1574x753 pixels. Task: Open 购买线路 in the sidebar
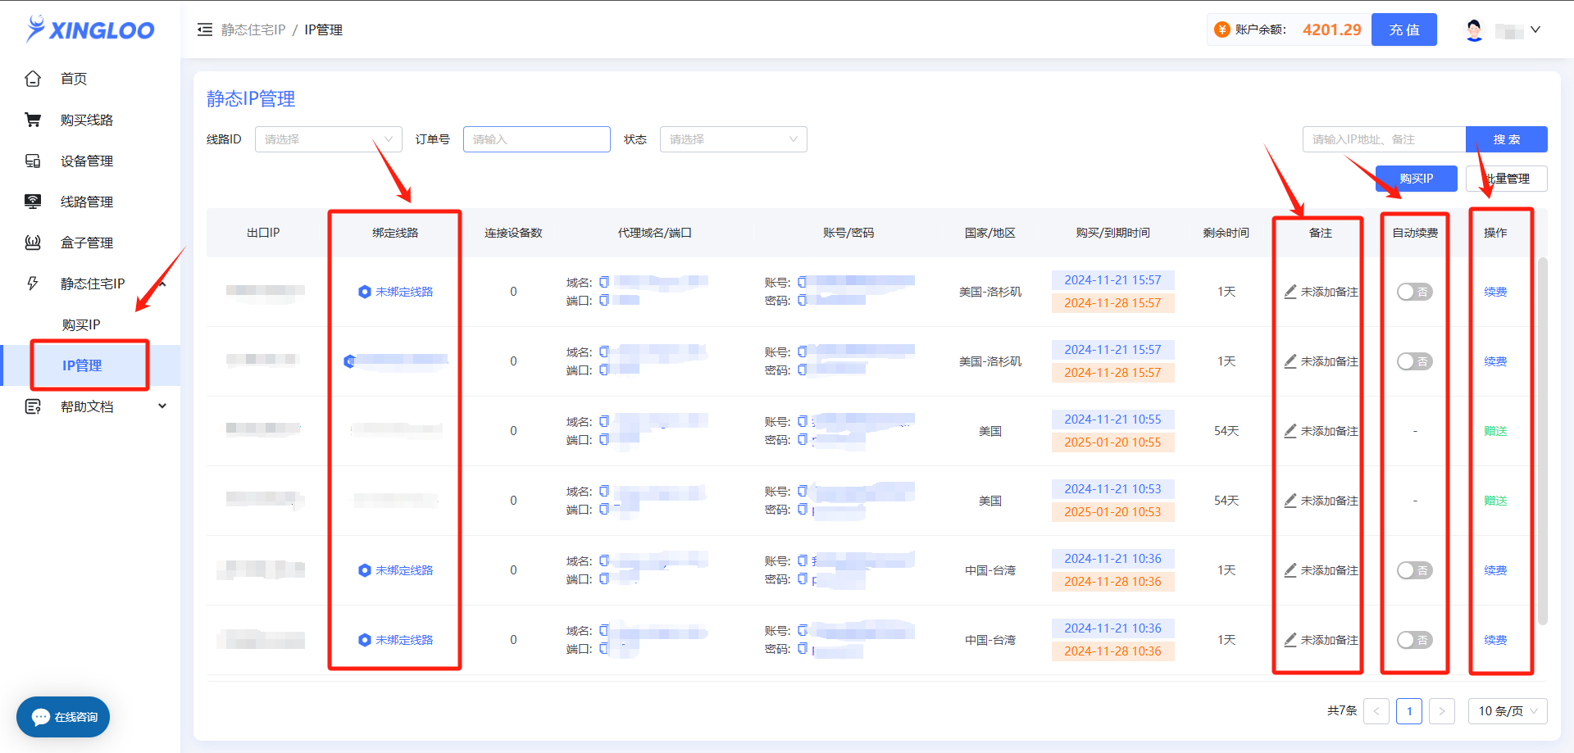pyautogui.click(x=87, y=120)
